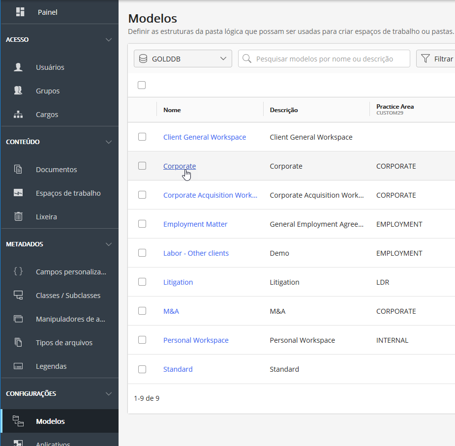Viewport: 455px width, 446px height.
Task: Open Espaços de trabalho menu item
Action: tap(68, 193)
